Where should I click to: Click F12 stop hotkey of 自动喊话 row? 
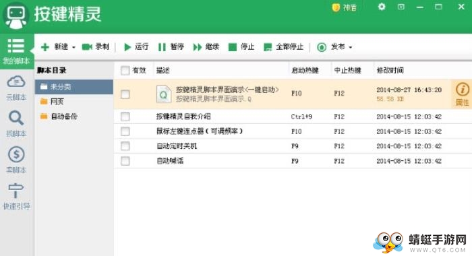pos(339,161)
